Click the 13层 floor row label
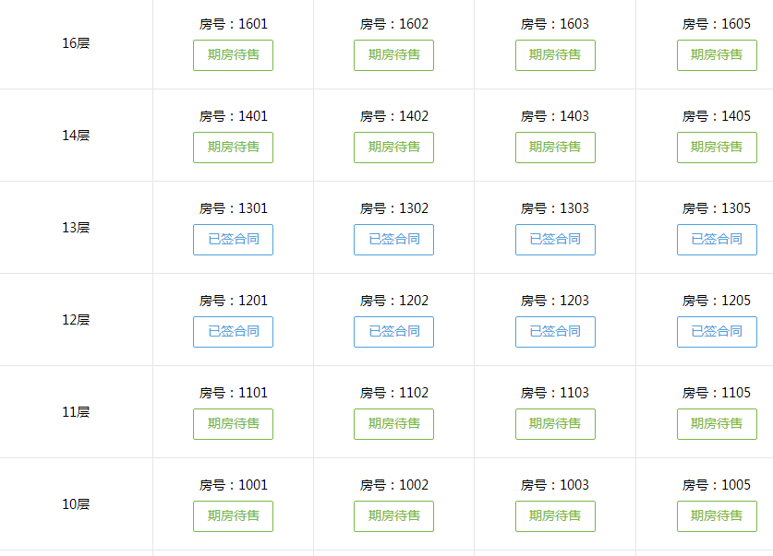The height and width of the screenshot is (556, 773). [x=76, y=228]
